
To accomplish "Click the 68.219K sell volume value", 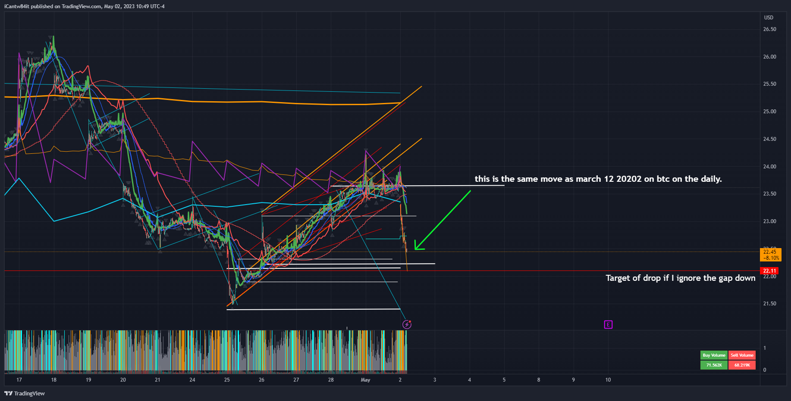I will point(742,365).
